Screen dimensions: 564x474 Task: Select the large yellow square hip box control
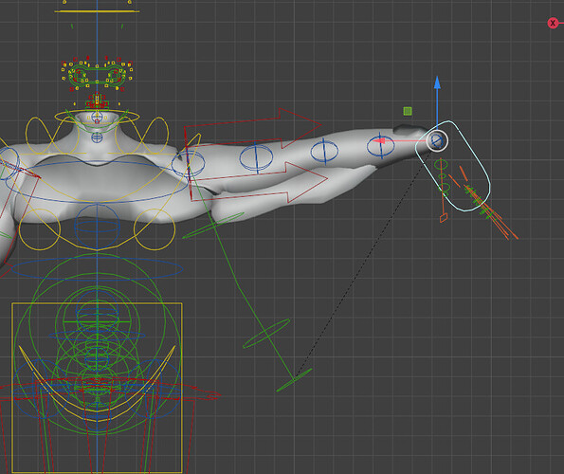click(x=97, y=388)
